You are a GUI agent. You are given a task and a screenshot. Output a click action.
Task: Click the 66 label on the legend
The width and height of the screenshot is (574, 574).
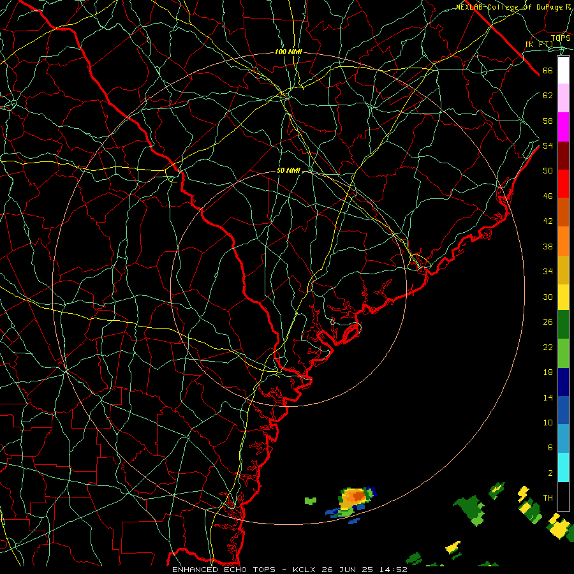pos(548,71)
